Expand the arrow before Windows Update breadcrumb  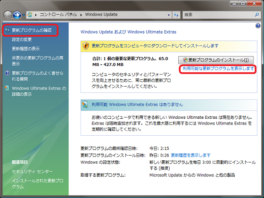click(81, 15)
